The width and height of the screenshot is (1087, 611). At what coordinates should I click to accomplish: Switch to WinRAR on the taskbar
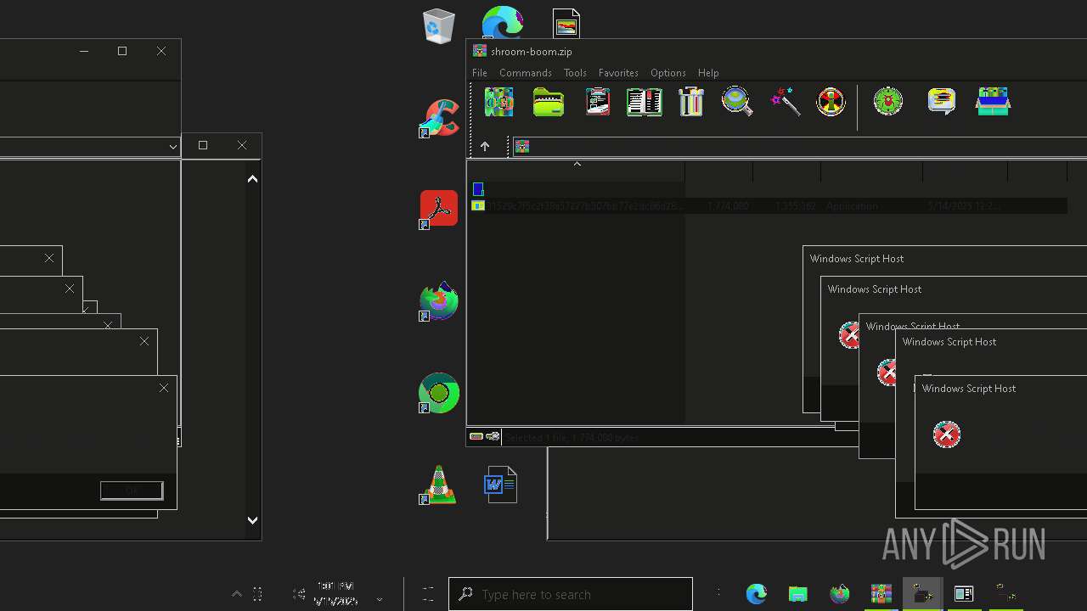coord(881,594)
